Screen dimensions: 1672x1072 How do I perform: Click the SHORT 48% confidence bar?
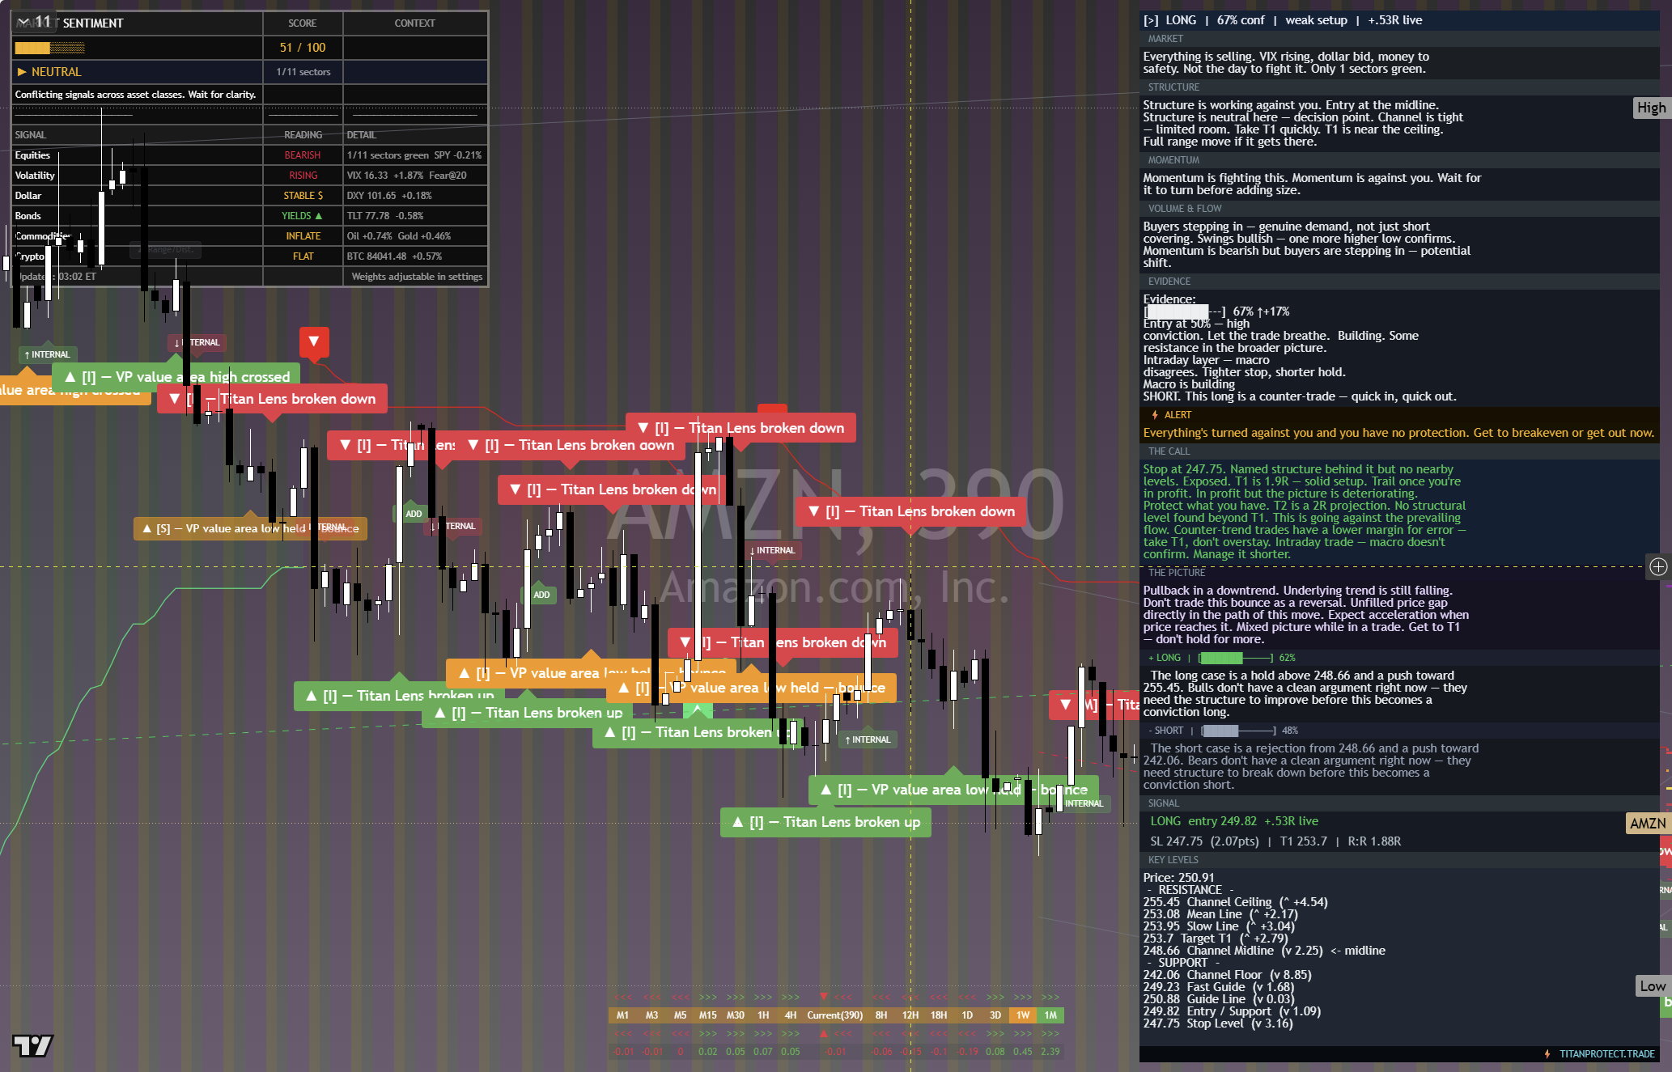point(1238,731)
